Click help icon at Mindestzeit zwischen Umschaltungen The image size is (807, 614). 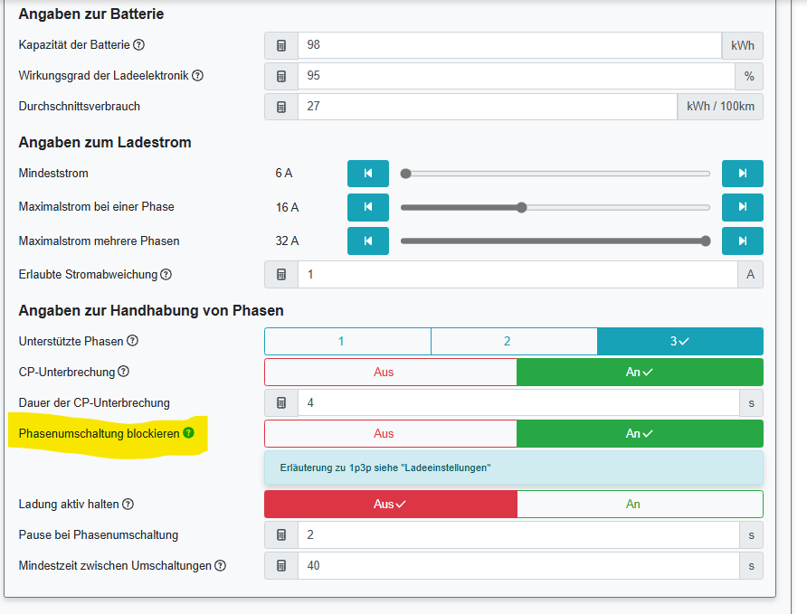pos(220,565)
